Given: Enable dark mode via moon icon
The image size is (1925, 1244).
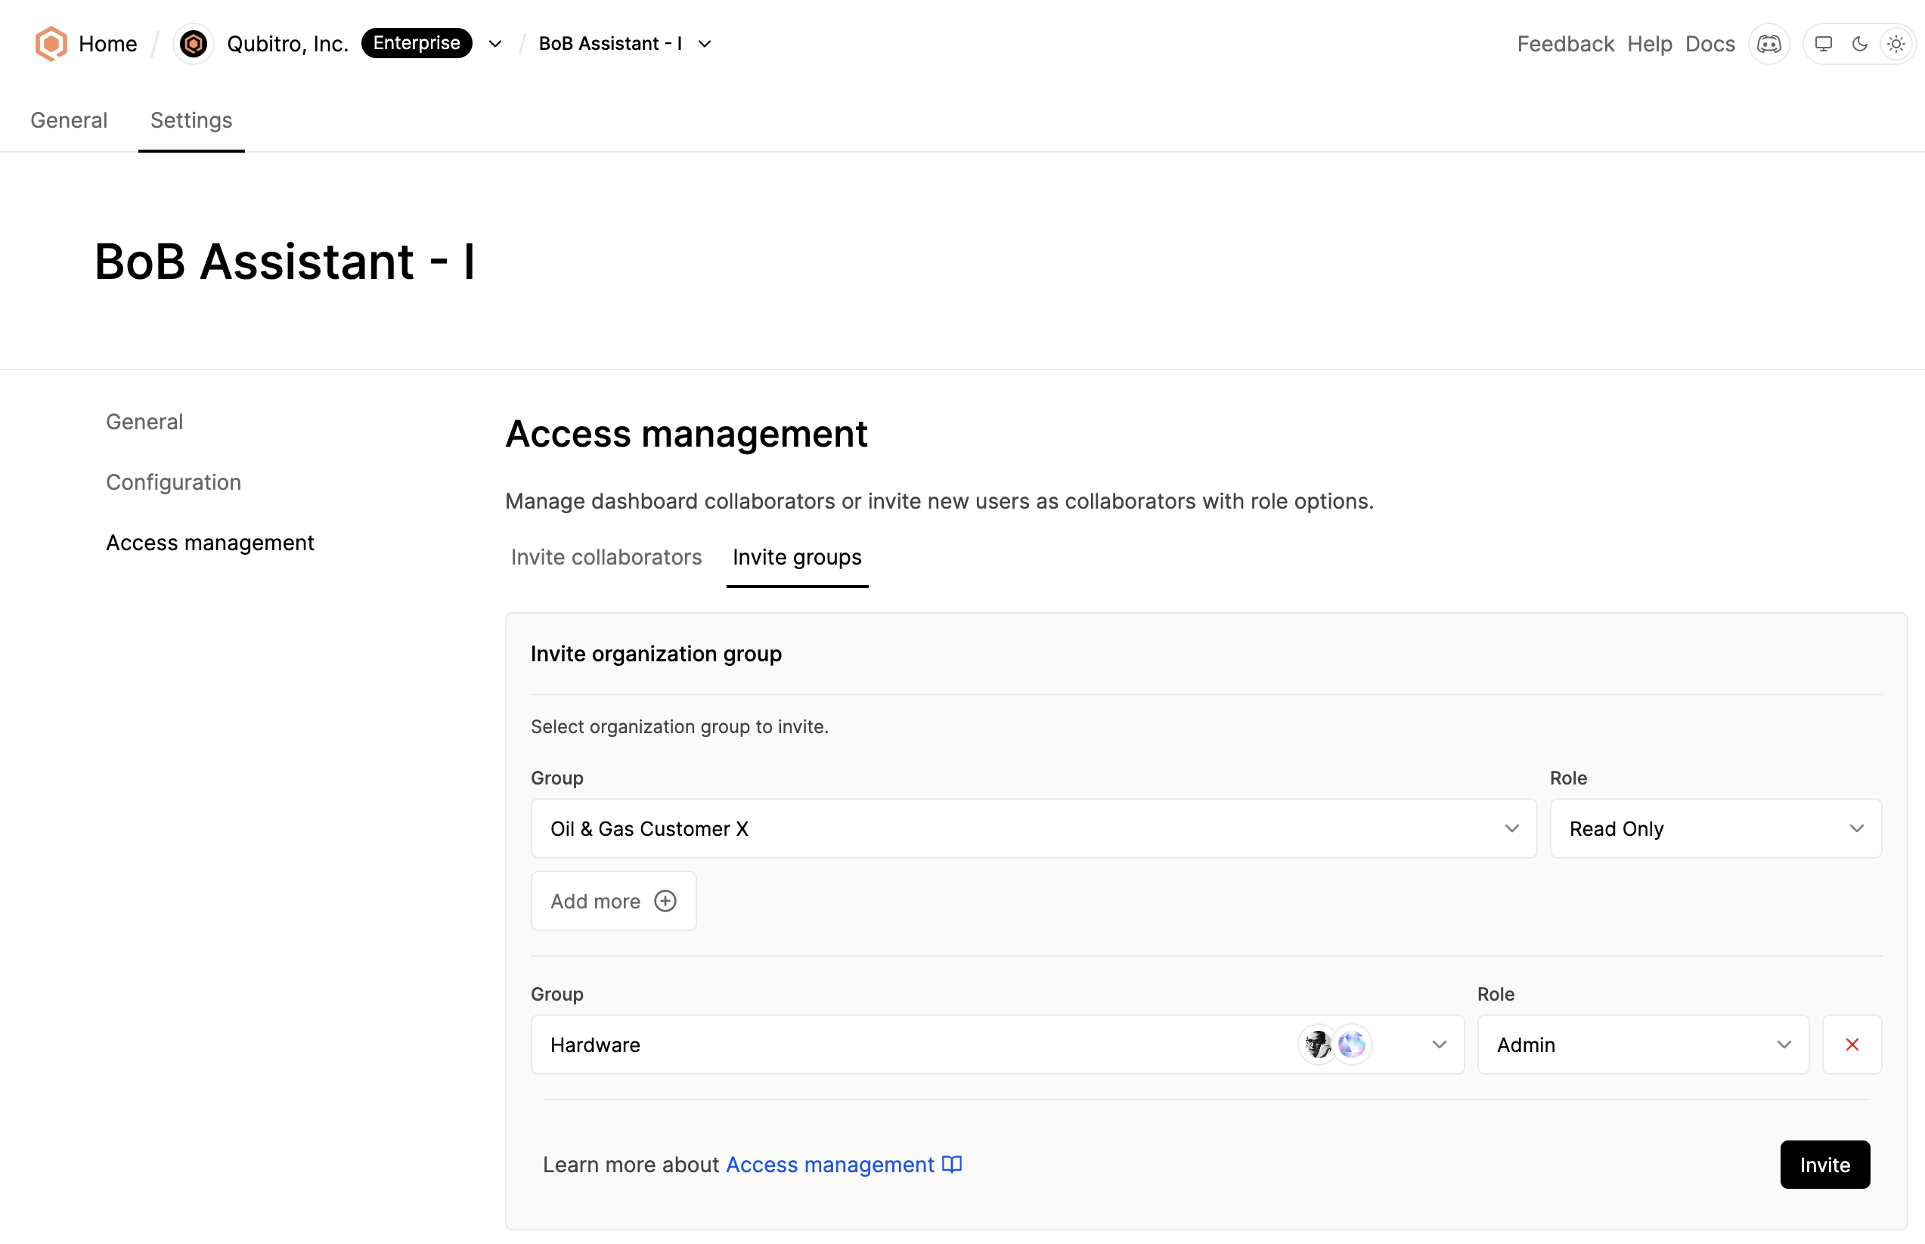Looking at the screenshot, I should 1859,44.
